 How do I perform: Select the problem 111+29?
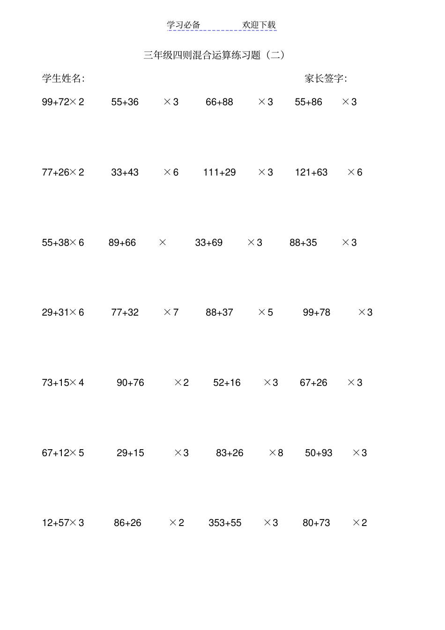(219, 172)
